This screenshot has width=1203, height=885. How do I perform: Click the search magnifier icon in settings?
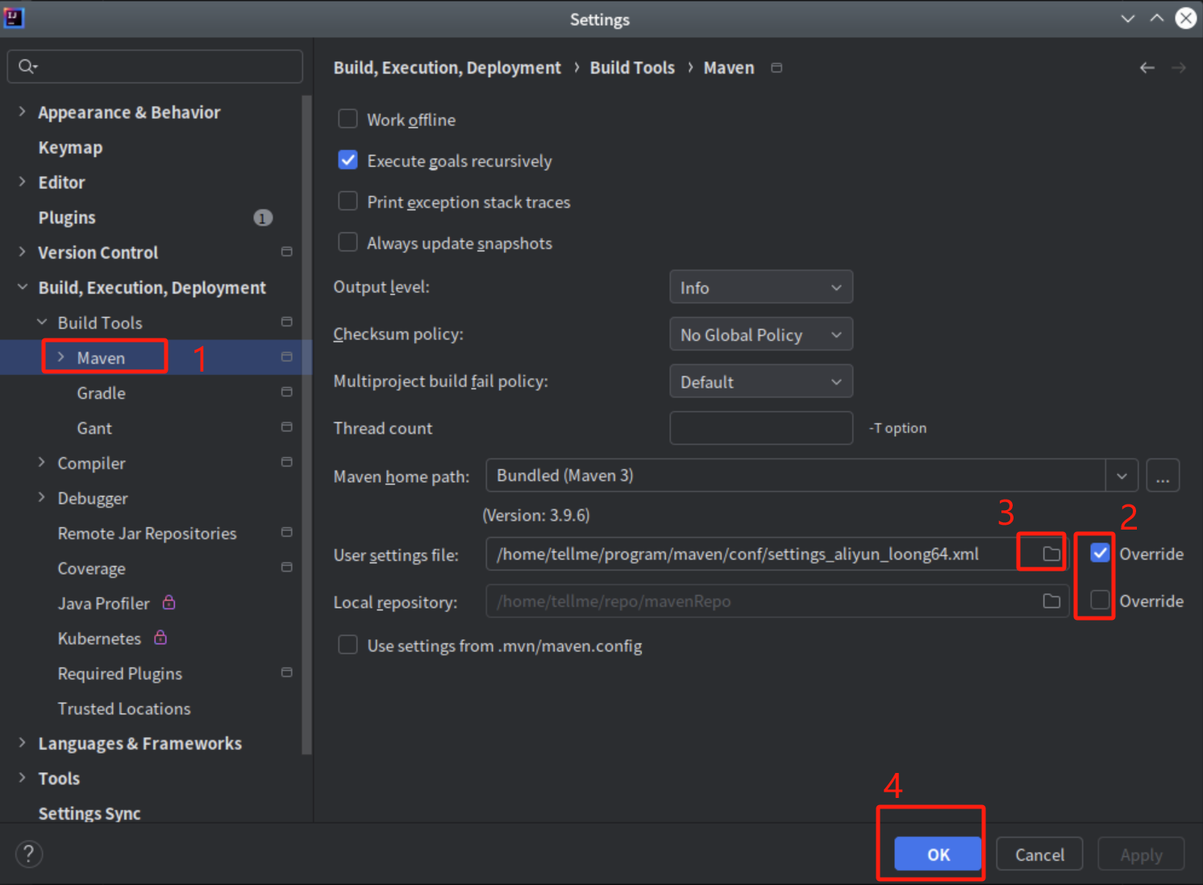click(x=27, y=66)
